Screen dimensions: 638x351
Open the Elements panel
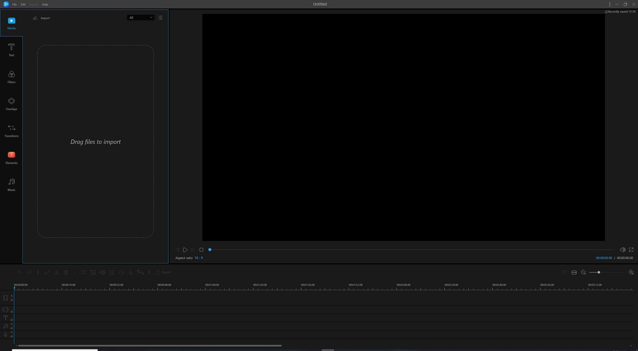click(x=11, y=157)
